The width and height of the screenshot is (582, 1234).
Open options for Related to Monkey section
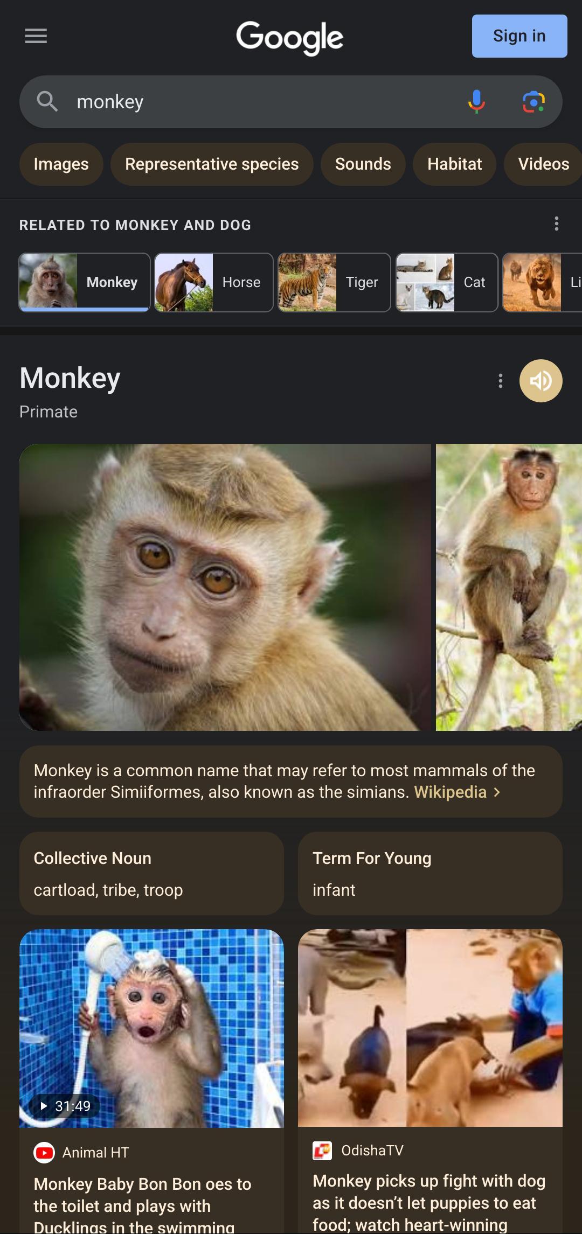556,224
